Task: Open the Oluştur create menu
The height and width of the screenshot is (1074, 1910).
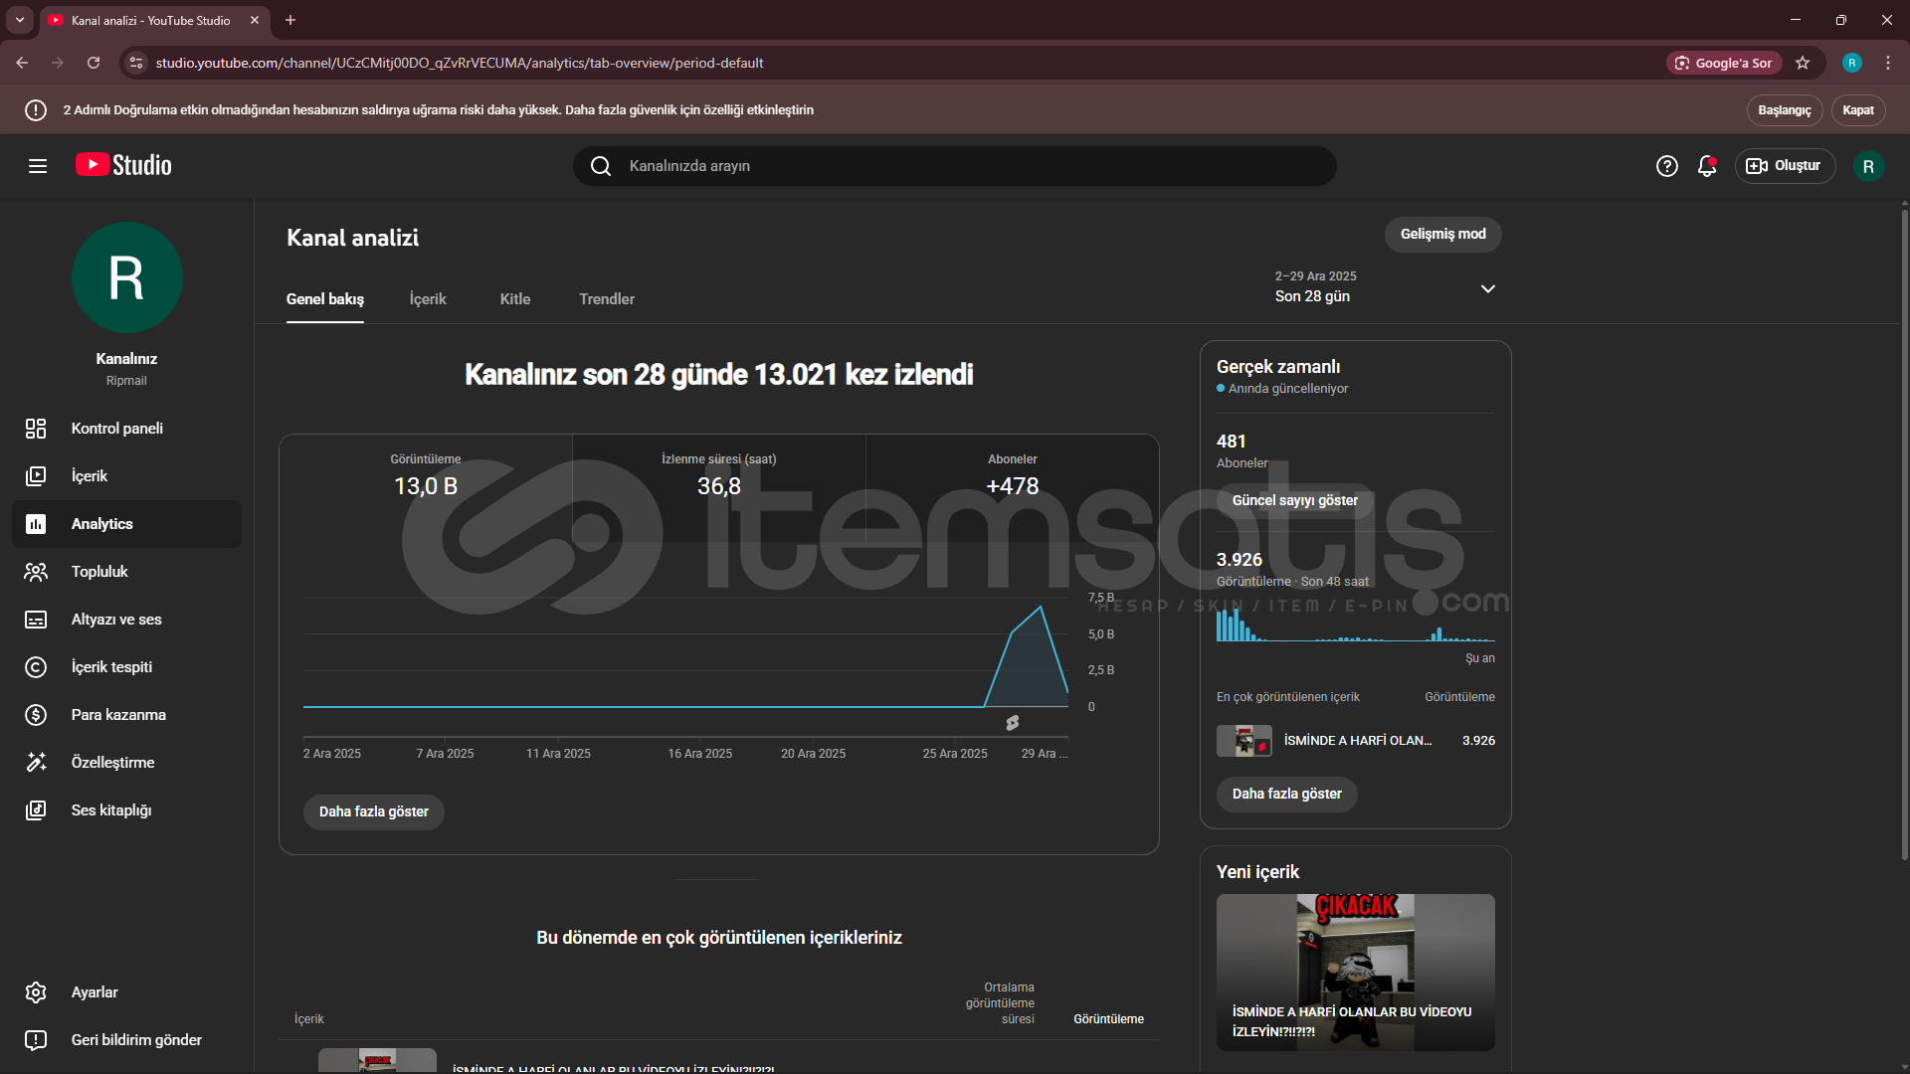Action: 1785,166
